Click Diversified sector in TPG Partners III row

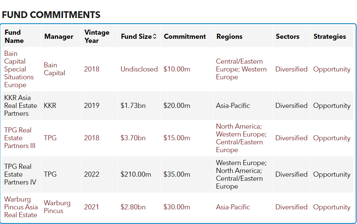coord(291,138)
